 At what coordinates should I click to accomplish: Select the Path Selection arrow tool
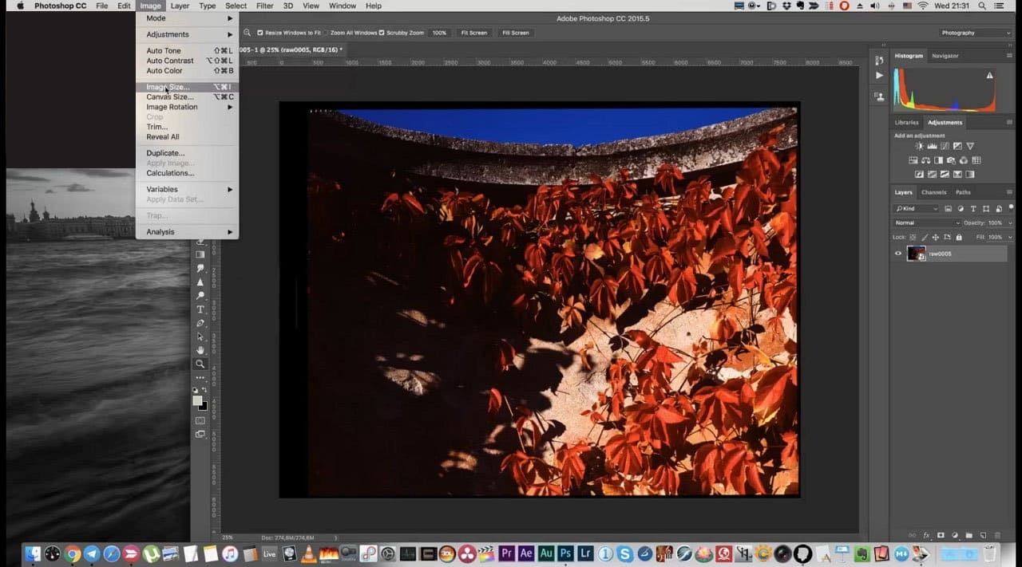click(x=200, y=337)
